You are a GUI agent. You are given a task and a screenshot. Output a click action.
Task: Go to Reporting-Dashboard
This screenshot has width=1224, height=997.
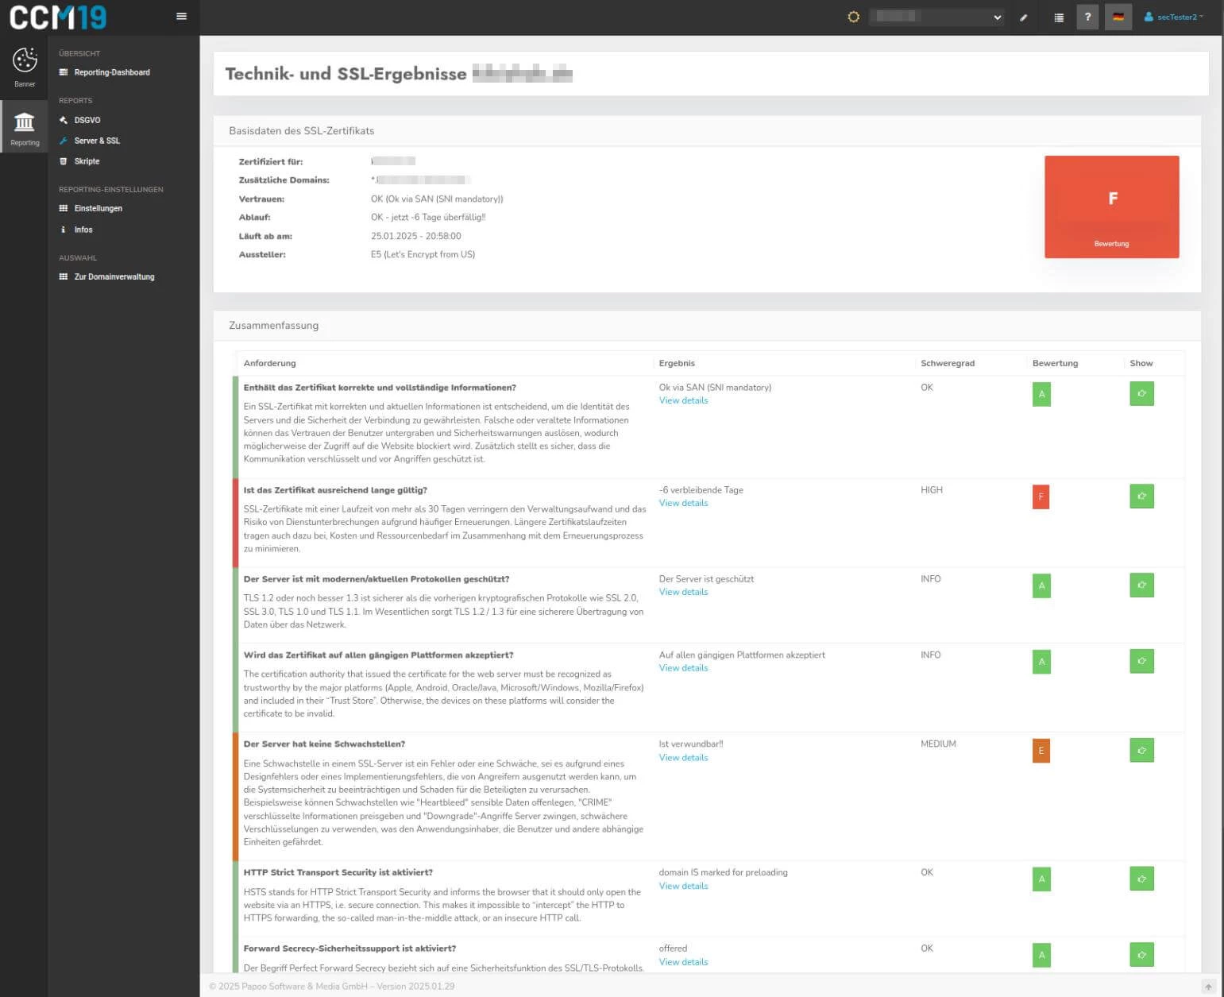(112, 72)
